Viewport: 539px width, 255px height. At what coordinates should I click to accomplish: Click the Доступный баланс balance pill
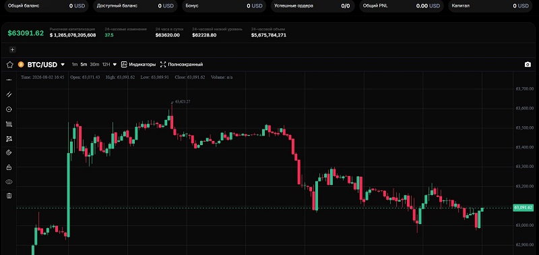pos(135,6)
